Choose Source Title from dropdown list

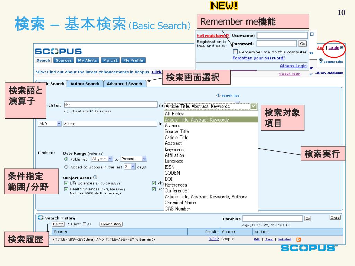click(176, 131)
